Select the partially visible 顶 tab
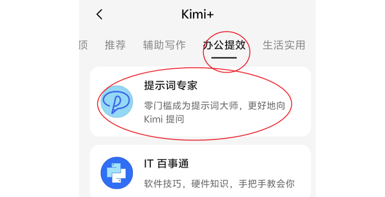The height and width of the screenshot is (197, 385). (x=83, y=45)
